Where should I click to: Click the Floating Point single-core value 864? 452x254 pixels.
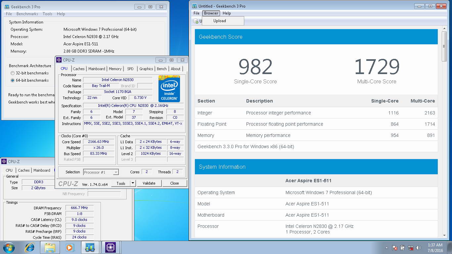(x=394, y=124)
